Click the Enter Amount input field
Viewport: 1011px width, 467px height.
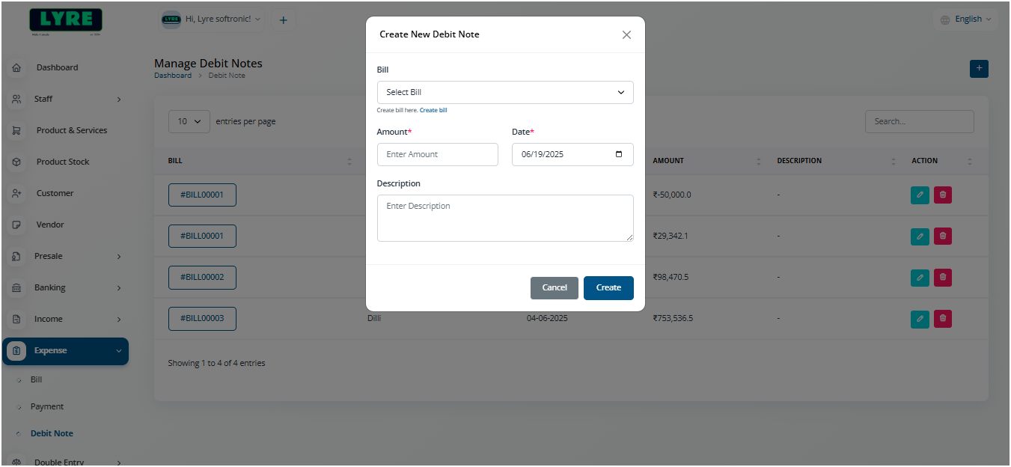(x=438, y=154)
